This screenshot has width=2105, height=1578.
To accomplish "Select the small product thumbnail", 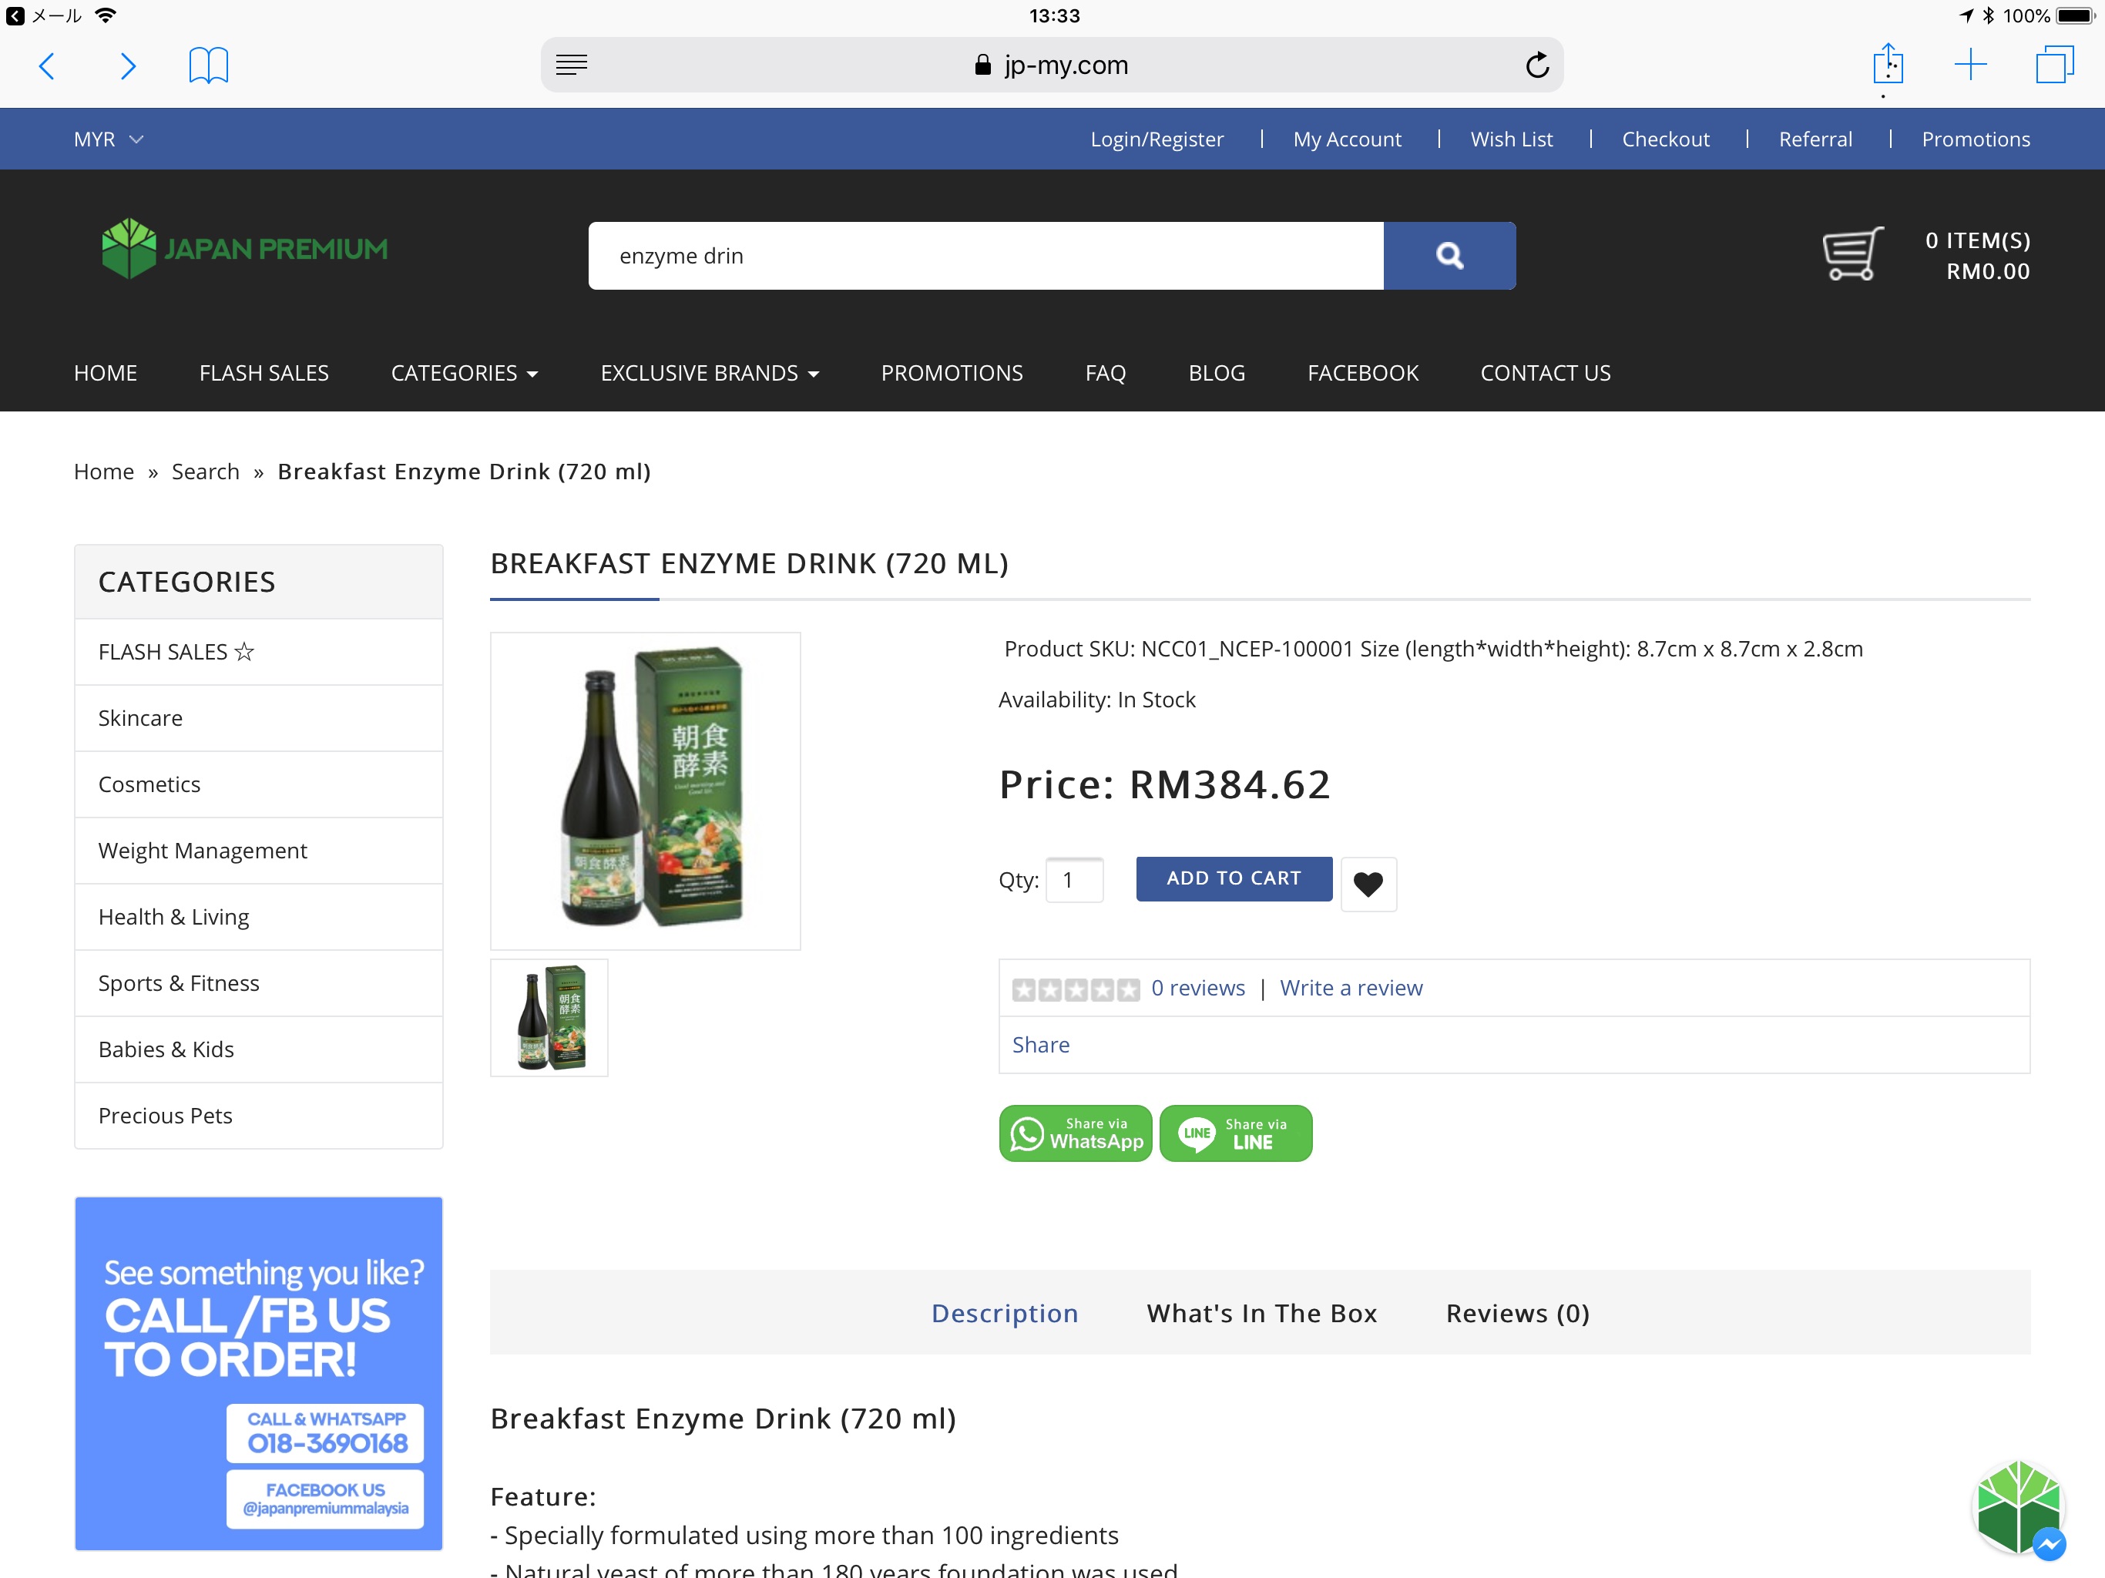I will pos(549,1017).
